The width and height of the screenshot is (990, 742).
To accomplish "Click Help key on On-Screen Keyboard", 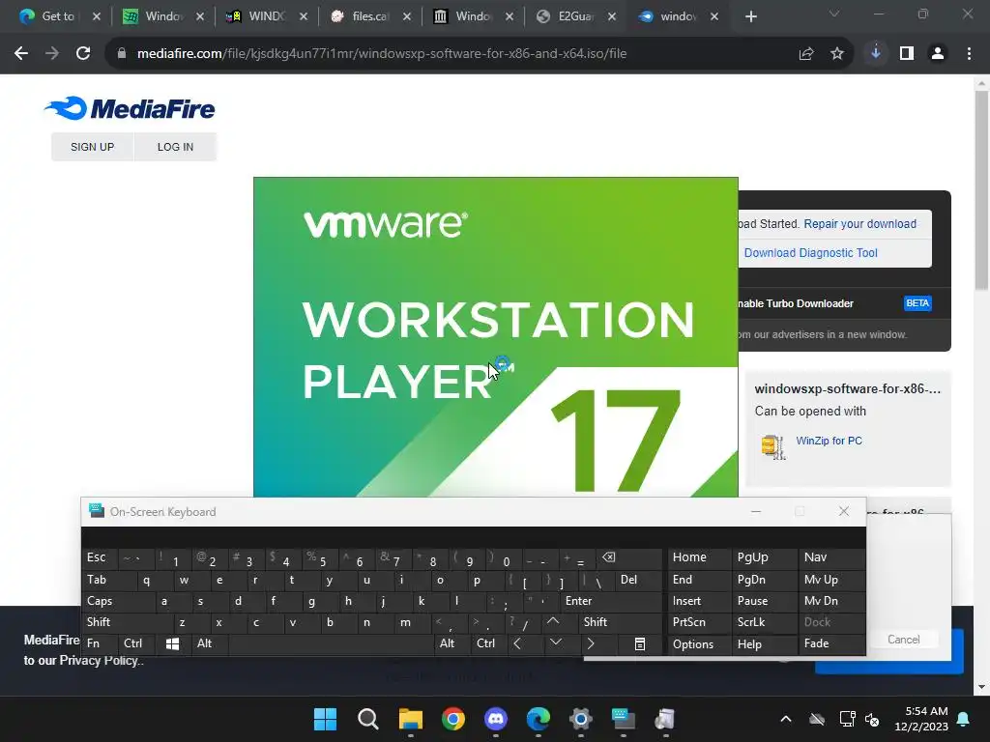I will click(763, 643).
